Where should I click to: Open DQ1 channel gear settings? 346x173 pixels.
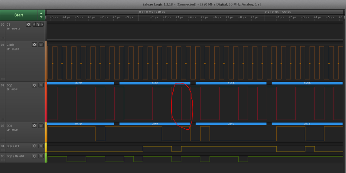click(34, 126)
